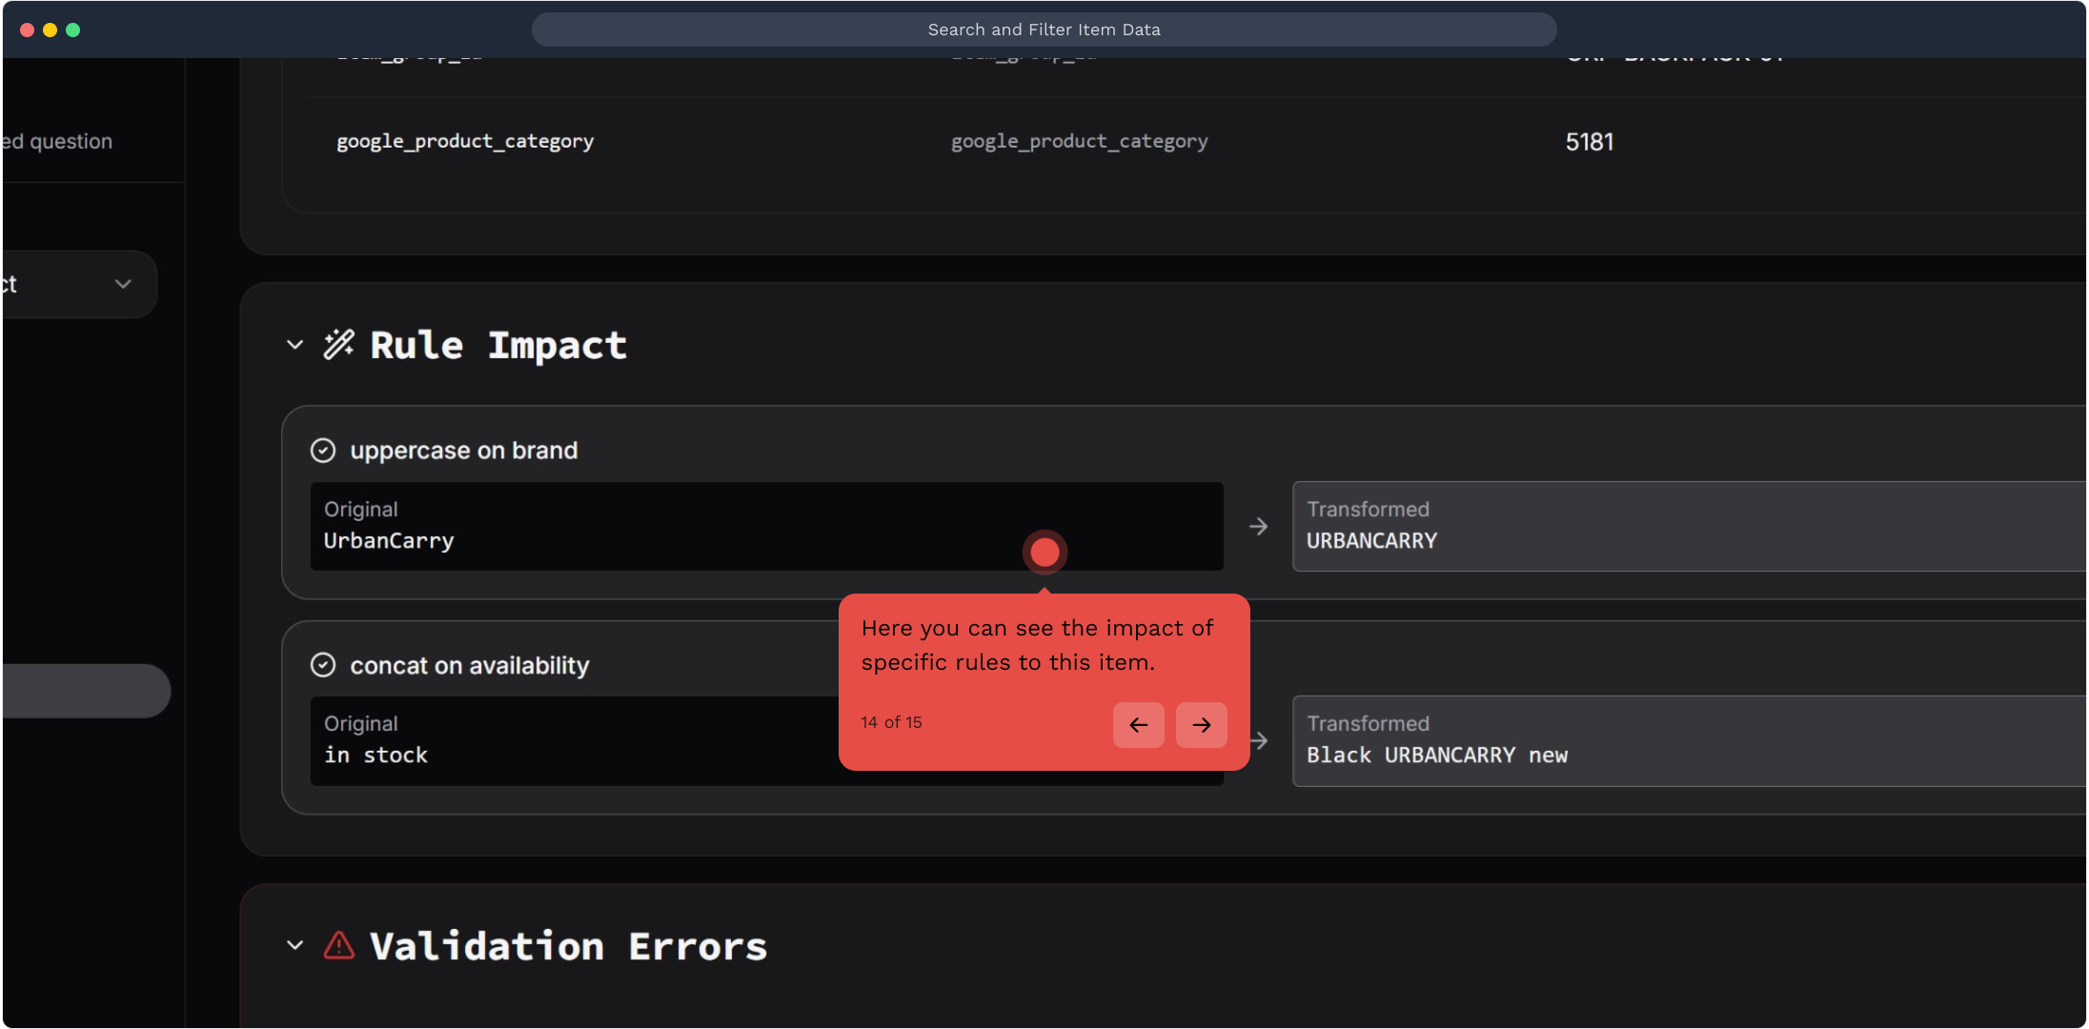The width and height of the screenshot is (2089, 1029).
Task: Collapse the Rule Impact section chevron
Action: point(294,345)
